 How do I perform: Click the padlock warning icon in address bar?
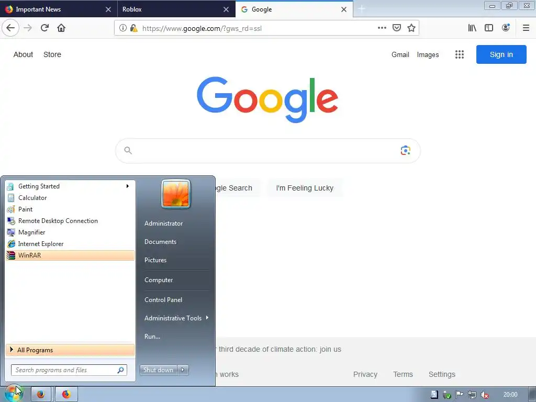point(133,28)
